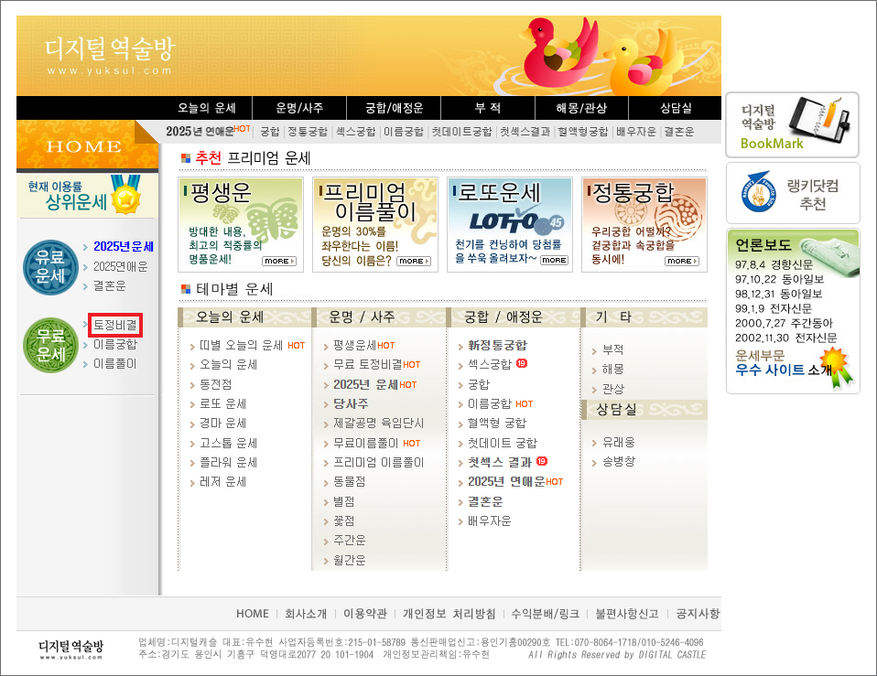Click MORE on 평생운 banner
The height and width of the screenshot is (676, 877).
click(278, 261)
